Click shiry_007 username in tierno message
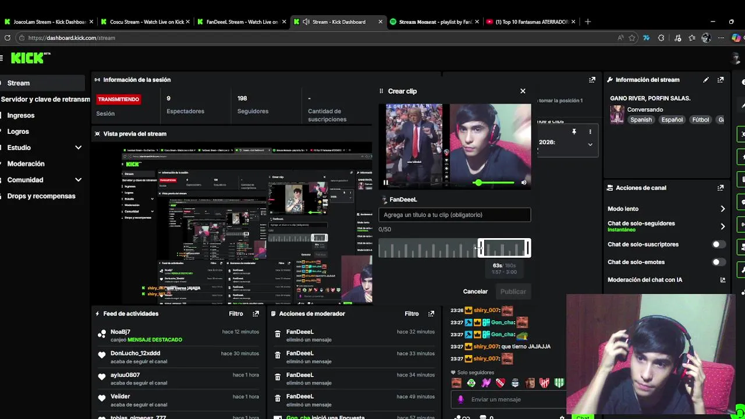 (x=487, y=347)
